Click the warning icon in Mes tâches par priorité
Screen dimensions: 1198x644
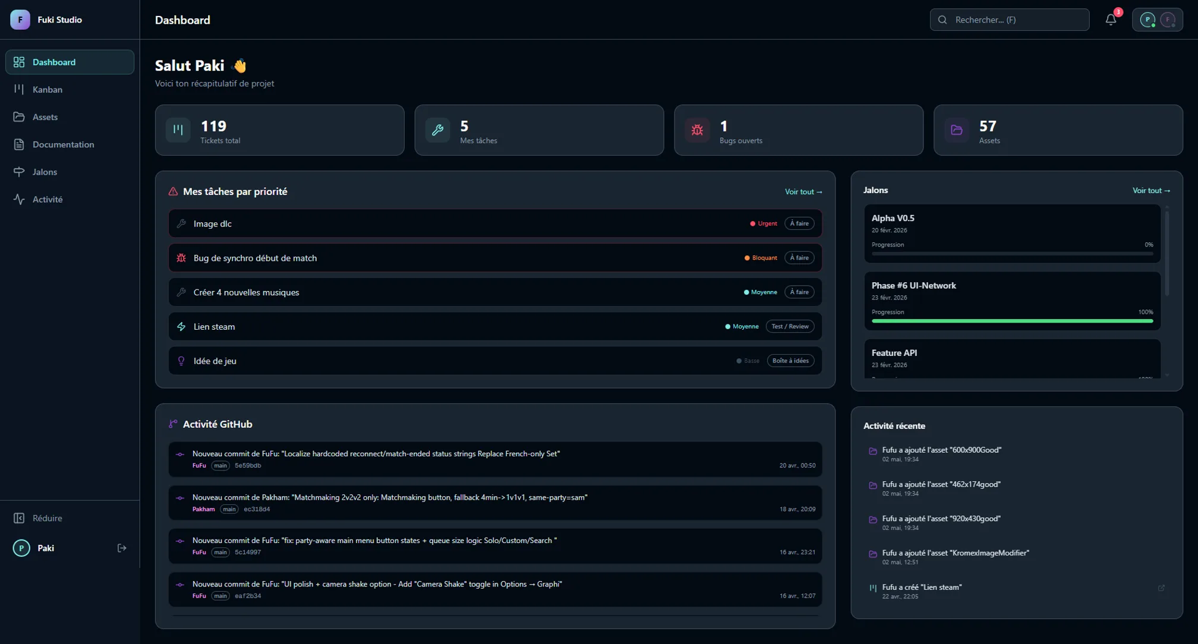pyautogui.click(x=173, y=191)
